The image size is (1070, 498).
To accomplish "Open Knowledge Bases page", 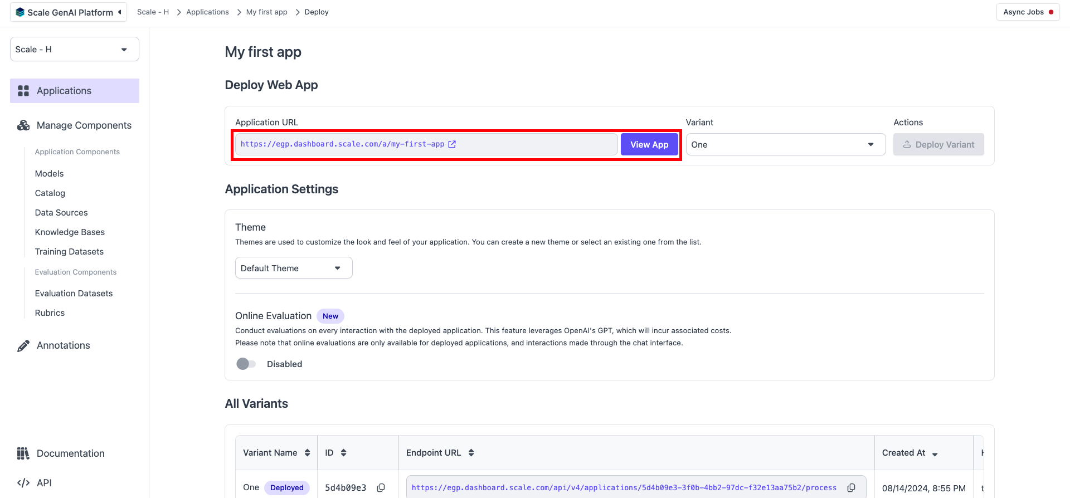I will 70,232.
